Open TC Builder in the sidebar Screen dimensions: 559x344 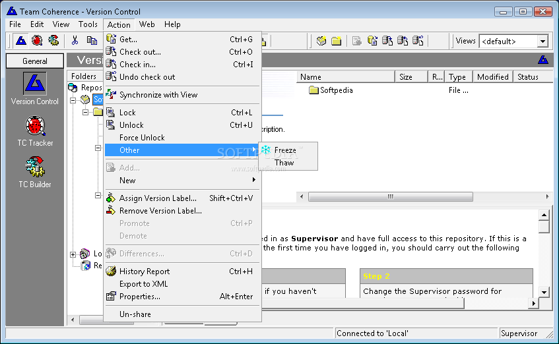click(35, 173)
